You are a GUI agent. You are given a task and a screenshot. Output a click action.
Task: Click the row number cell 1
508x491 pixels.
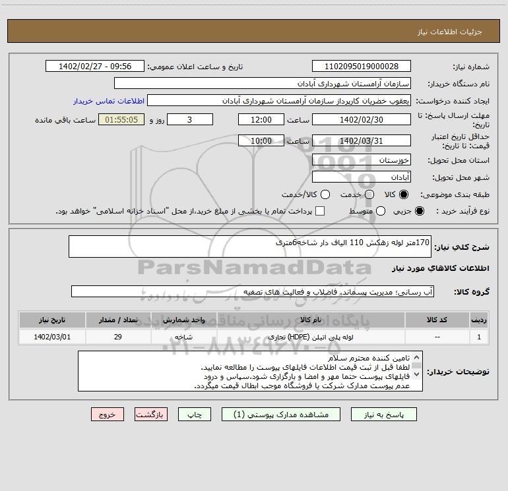pyautogui.click(x=479, y=337)
